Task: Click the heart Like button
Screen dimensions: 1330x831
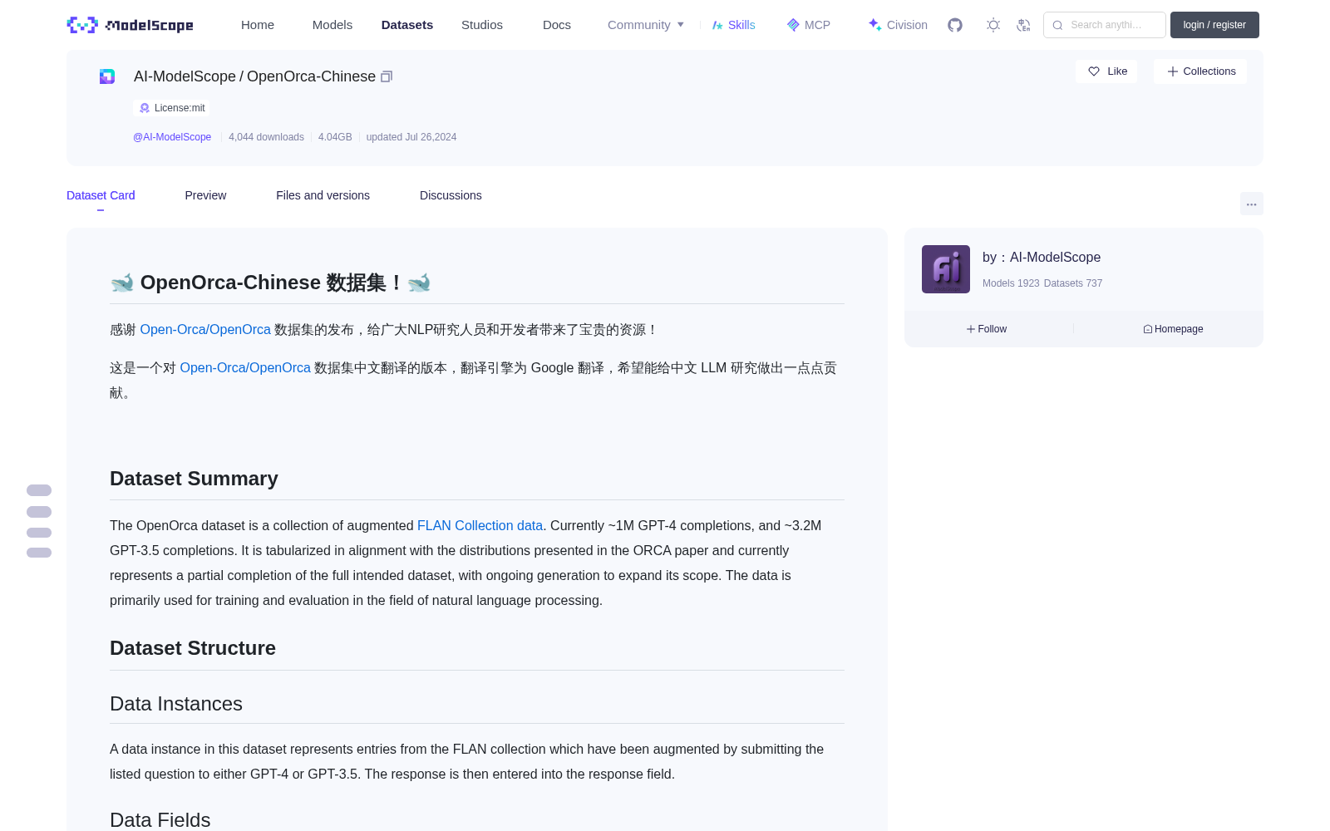Action: tap(1107, 71)
